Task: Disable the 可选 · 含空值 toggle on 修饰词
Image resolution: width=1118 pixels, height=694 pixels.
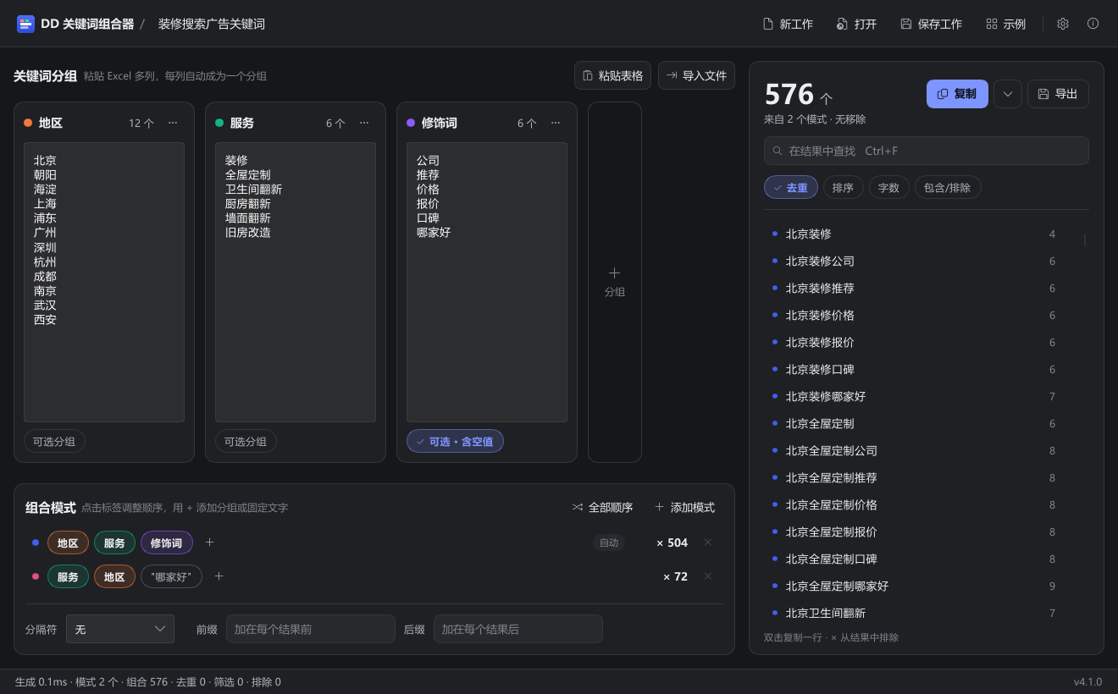Action: click(455, 441)
